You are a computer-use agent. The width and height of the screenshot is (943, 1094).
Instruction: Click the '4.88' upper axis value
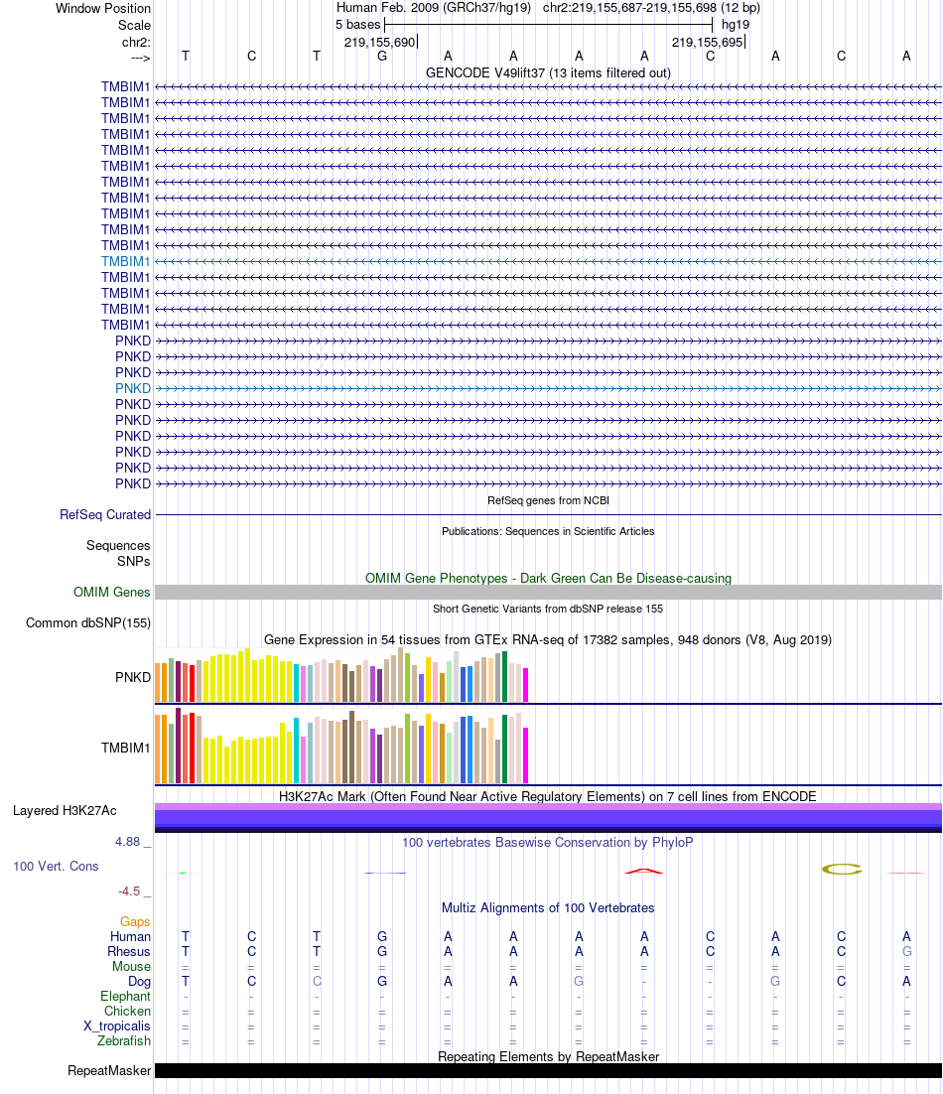128,842
